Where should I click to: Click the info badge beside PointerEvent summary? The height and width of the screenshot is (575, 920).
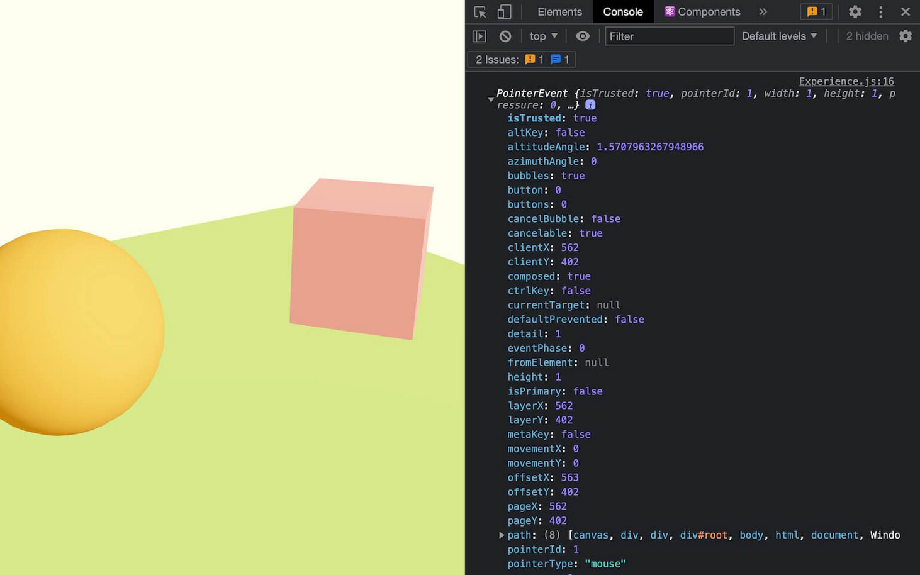590,105
